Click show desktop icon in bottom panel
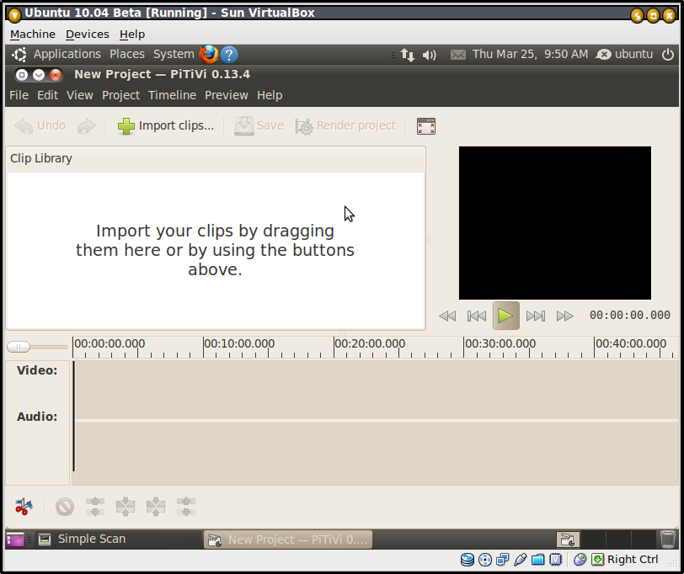 (15, 539)
